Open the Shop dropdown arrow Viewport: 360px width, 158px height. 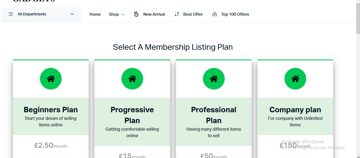(123, 15)
